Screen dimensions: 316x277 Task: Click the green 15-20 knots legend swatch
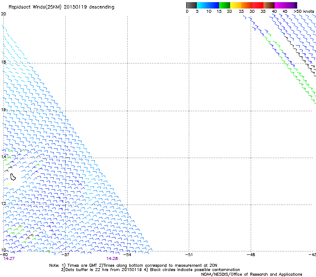coord(225,5)
